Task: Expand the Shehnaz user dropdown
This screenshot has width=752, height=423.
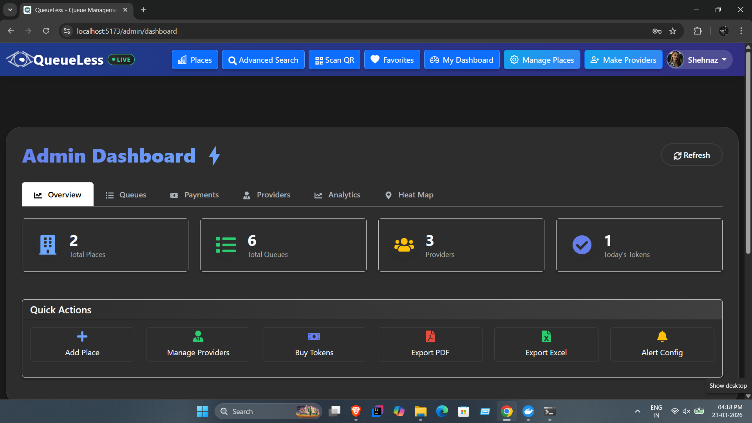Action: point(700,60)
